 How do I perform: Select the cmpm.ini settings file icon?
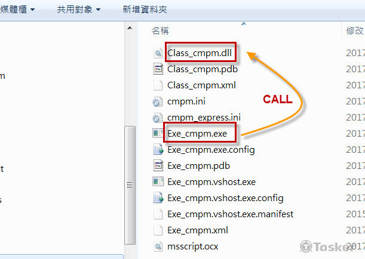158,101
